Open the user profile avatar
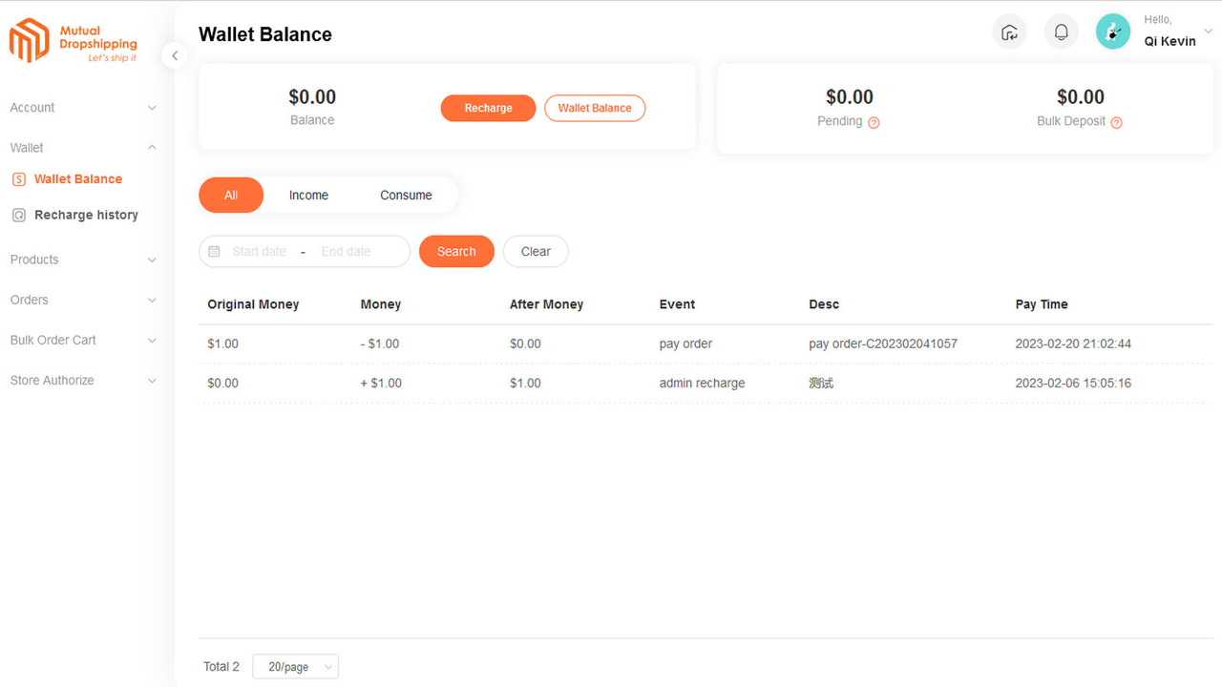 coord(1112,31)
